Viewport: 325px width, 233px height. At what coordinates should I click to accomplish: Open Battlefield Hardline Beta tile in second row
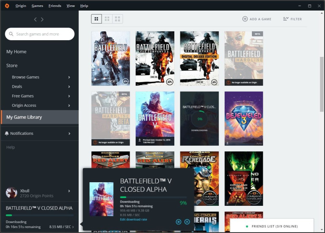click(x=110, y=119)
